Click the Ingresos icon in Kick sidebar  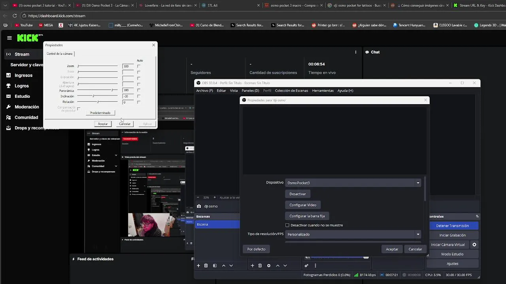pyautogui.click(x=8, y=75)
